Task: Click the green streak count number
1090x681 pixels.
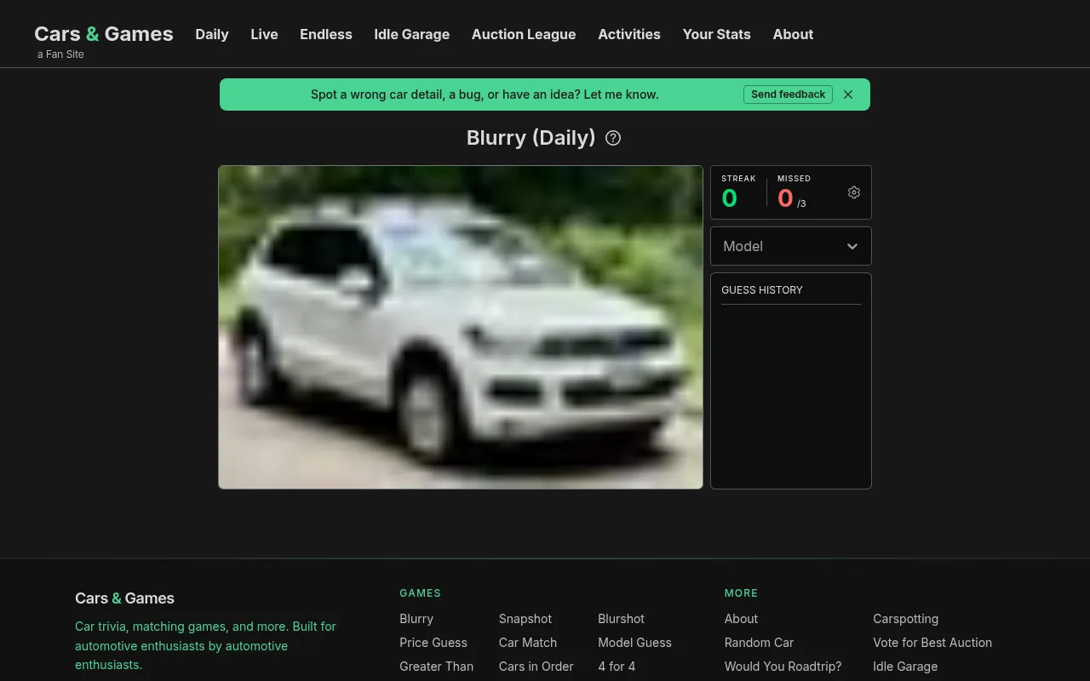Action: pyautogui.click(x=729, y=198)
